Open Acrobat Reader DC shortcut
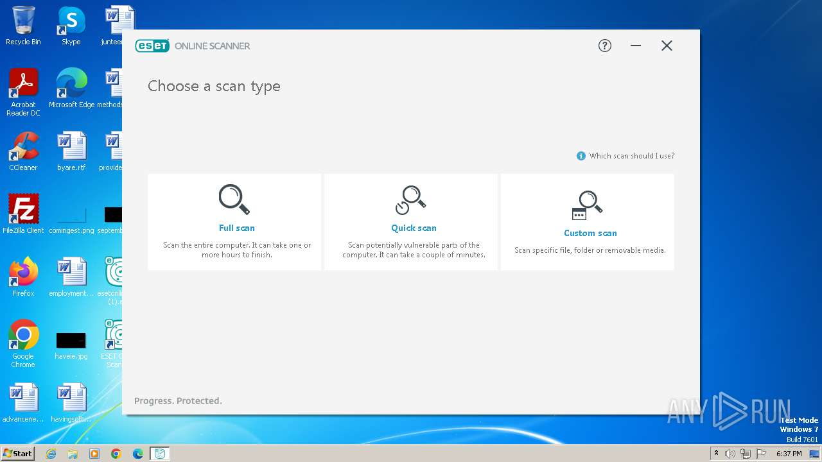The height and width of the screenshot is (462, 822). pyautogui.click(x=23, y=93)
